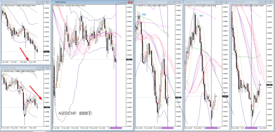Click the 0.48412 current price tag on M30 chart
The width and height of the screenshot is (275, 132).
pyautogui.click(x=269, y=85)
